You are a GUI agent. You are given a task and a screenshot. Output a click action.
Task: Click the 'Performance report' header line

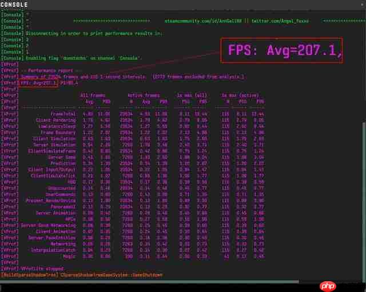click(50, 70)
